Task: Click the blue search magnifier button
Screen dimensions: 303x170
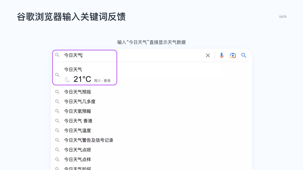Action: coord(244,55)
